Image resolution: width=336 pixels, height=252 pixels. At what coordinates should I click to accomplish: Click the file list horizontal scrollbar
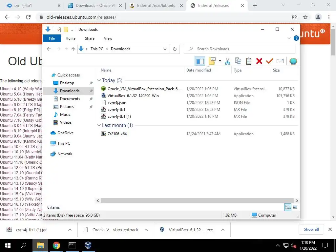197,200
